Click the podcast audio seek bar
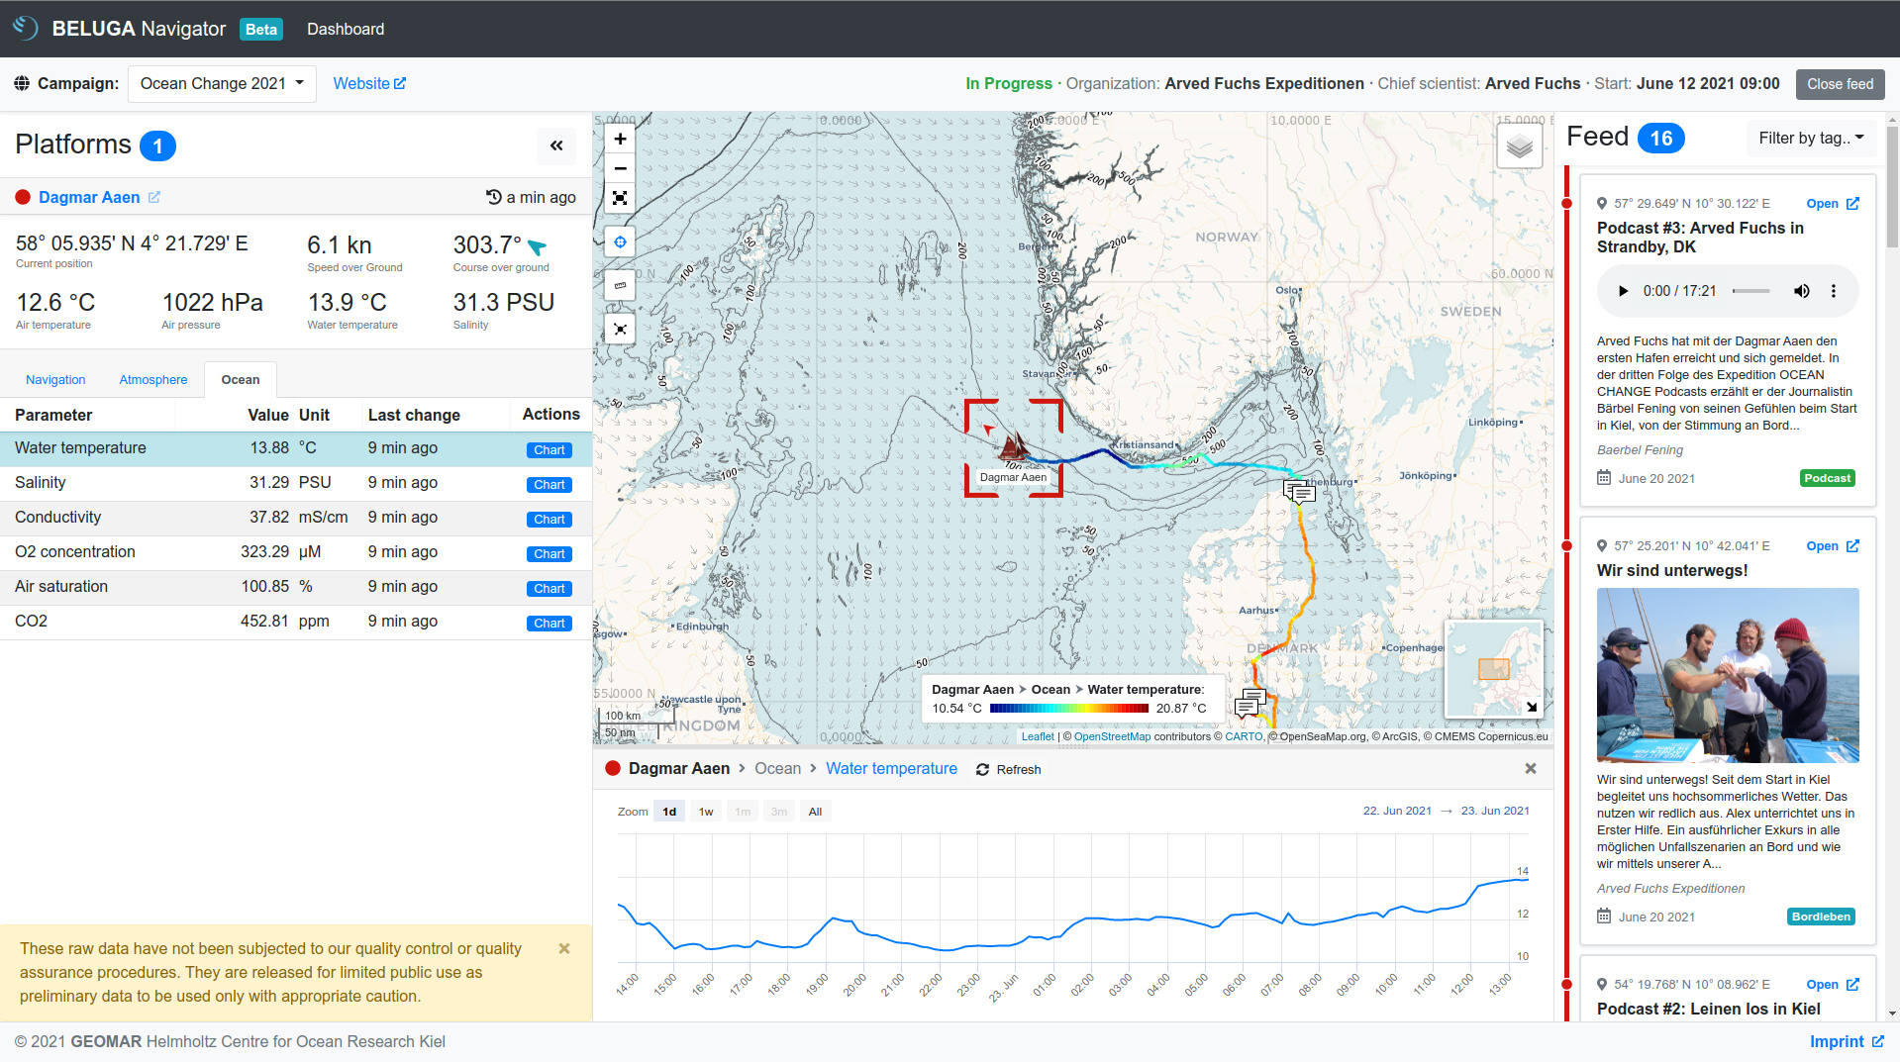Image resolution: width=1900 pixels, height=1062 pixels. (1750, 291)
